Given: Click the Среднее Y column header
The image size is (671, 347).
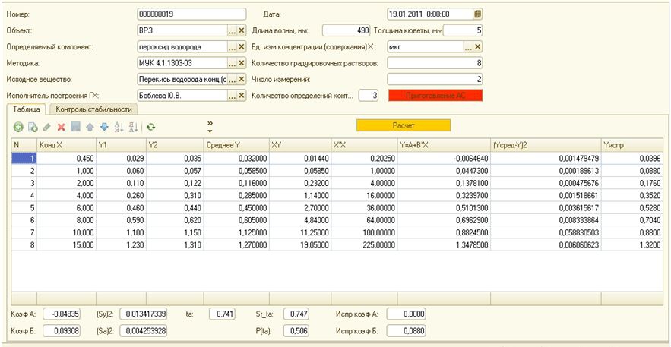Looking at the screenshot, I should (x=236, y=145).
